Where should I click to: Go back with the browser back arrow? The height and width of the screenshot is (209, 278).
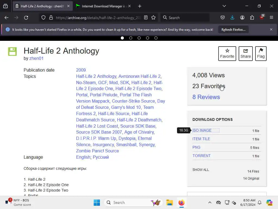point(7,18)
